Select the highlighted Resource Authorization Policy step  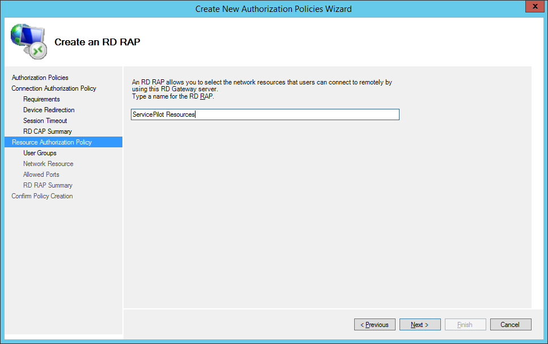[x=52, y=142]
